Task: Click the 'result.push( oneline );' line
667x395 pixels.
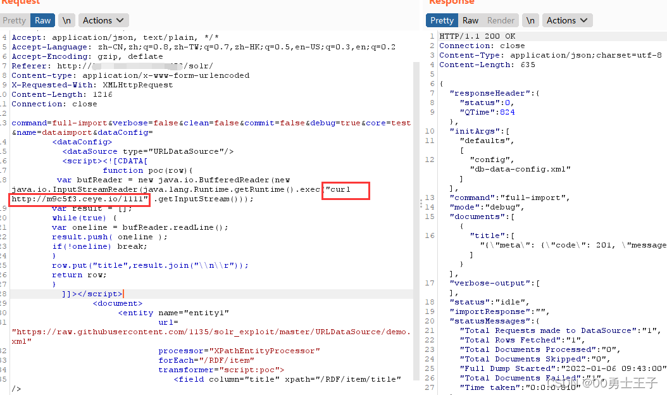Action: 109,237
